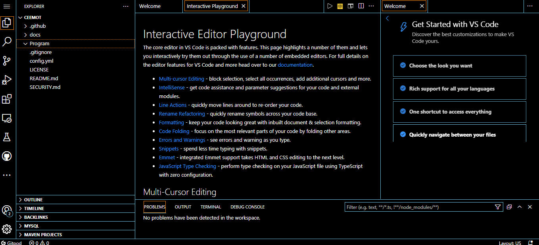This screenshot has width=539, height=245.
Task: Follow the Rename Refactoring link
Action: (182, 114)
